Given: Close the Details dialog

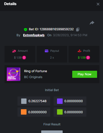Looking at the screenshot, I should 98,4.
